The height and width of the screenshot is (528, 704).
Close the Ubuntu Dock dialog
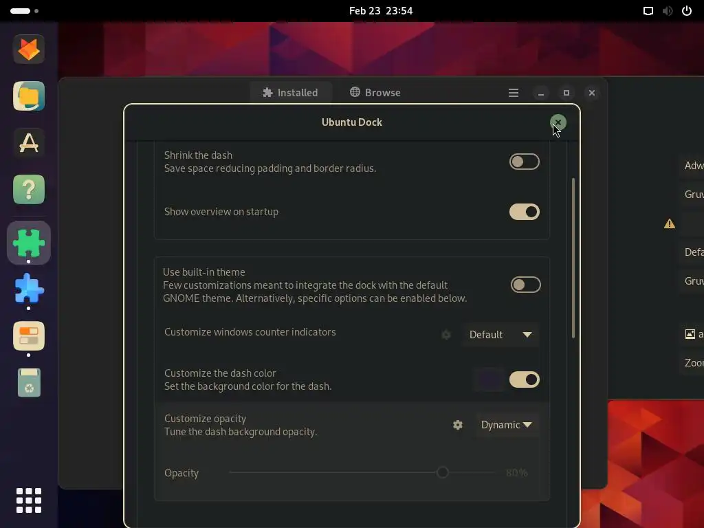(558, 122)
